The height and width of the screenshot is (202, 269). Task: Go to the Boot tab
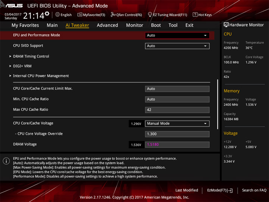[156, 25]
